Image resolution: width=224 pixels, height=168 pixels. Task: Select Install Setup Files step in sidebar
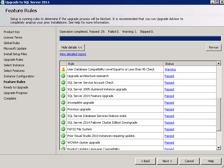15,54
